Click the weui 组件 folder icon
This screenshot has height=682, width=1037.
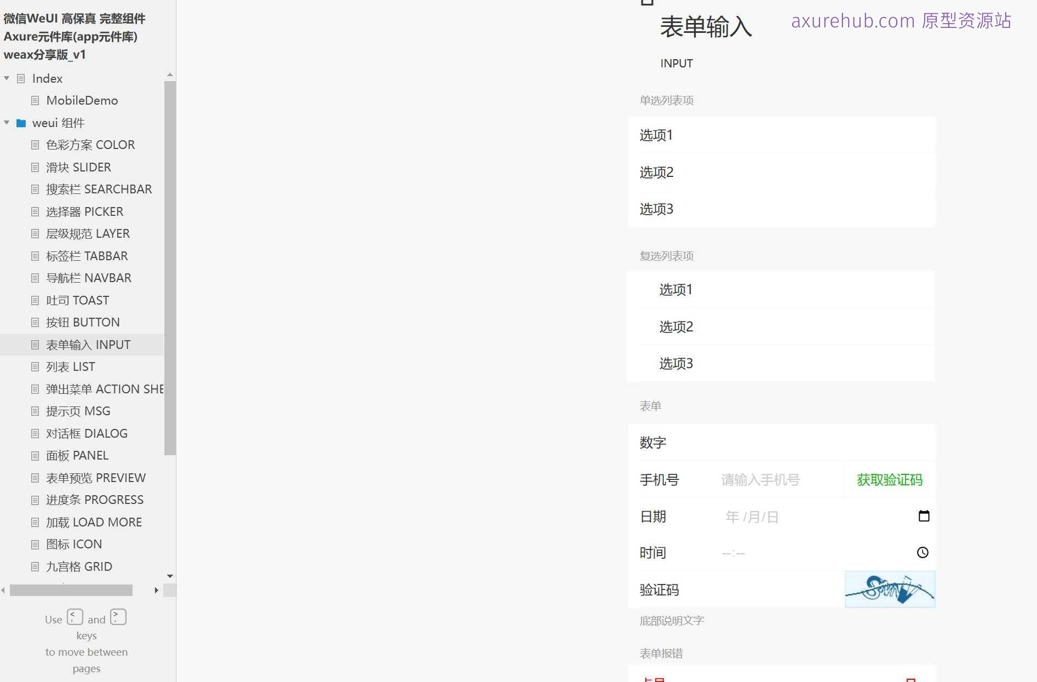(x=21, y=123)
